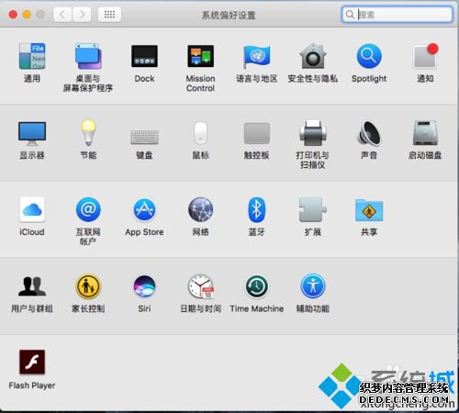Open Spotlight preferences
The width and height of the screenshot is (459, 413).
pyautogui.click(x=369, y=56)
